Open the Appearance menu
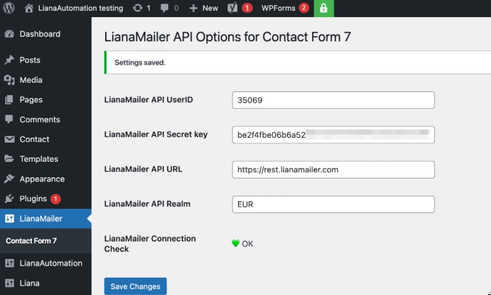The height and width of the screenshot is (295, 491). [43, 179]
